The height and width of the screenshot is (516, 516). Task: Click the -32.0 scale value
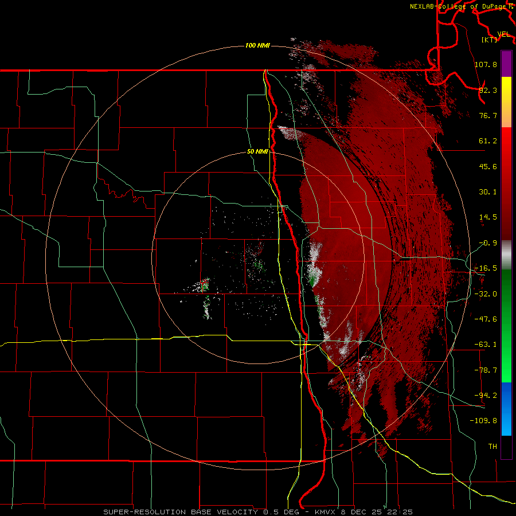click(486, 294)
